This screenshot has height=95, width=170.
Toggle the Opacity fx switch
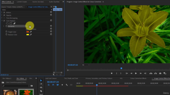pyautogui.click(x=4, y=15)
